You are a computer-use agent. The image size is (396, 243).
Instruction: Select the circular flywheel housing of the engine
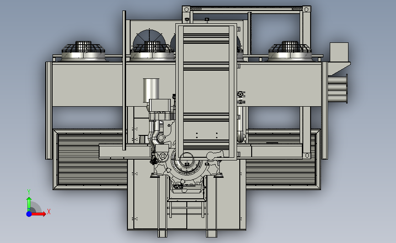point(187,162)
